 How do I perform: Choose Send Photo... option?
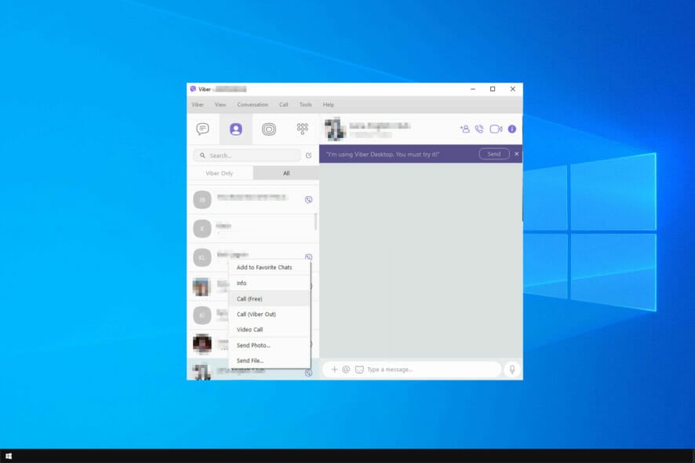click(x=270, y=345)
